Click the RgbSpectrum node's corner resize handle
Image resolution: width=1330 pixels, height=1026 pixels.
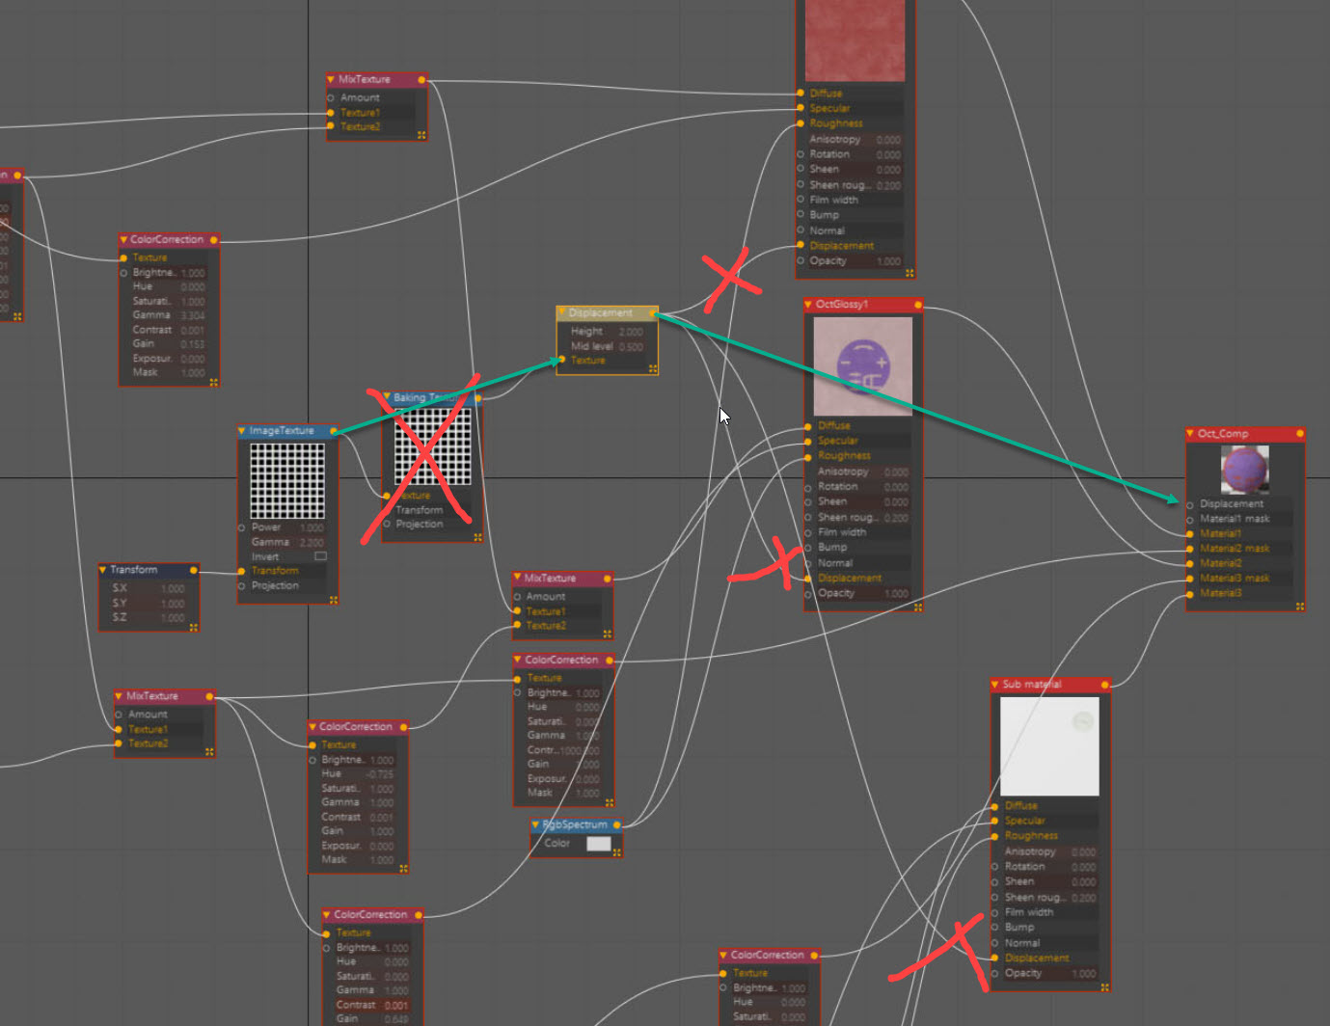tap(617, 852)
